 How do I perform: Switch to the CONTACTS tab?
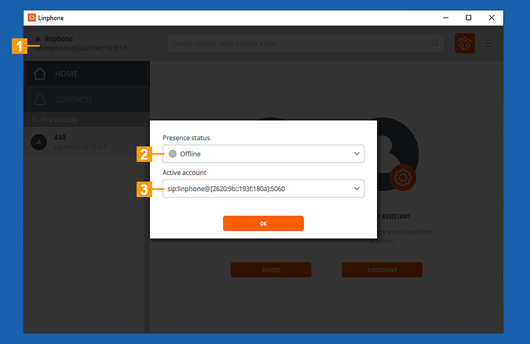pyautogui.click(x=74, y=100)
